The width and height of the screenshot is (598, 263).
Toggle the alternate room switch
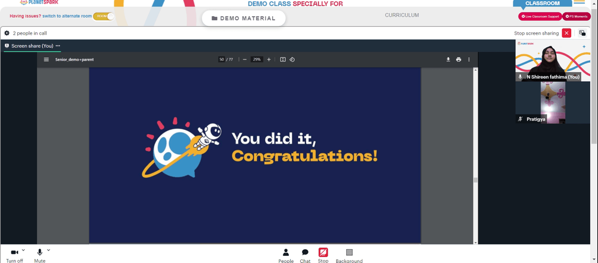pyautogui.click(x=103, y=16)
